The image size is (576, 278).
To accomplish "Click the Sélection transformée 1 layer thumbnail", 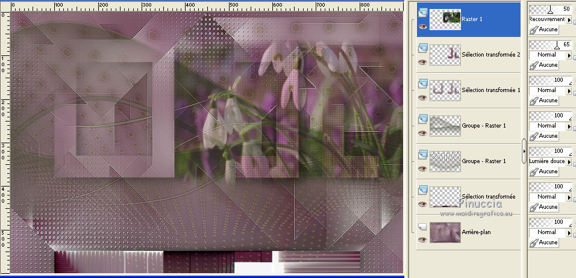I will [445, 90].
